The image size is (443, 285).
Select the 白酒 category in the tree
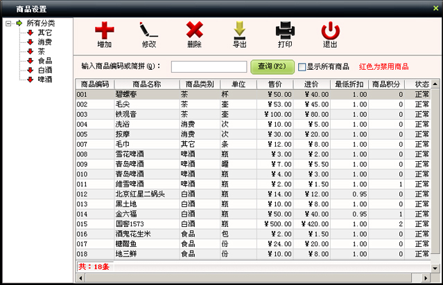pyautogui.click(x=45, y=70)
